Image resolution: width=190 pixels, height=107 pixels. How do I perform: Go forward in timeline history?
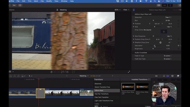tap(113, 76)
